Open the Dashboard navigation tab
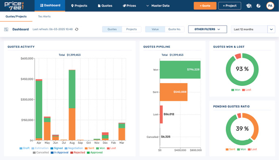 50,6
